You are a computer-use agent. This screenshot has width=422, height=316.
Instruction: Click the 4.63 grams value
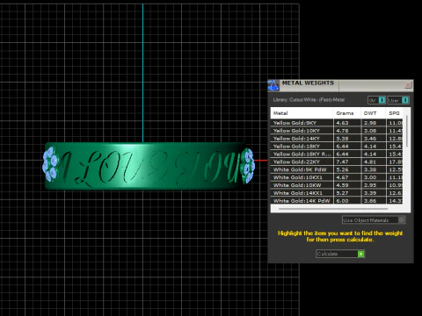[342, 123]
